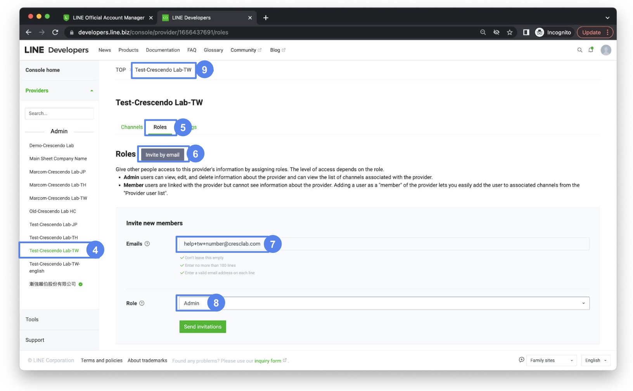Select Test-Crescendo Lab-TH provider
This screenshot has height=391, width=633.
click(54, 238)
